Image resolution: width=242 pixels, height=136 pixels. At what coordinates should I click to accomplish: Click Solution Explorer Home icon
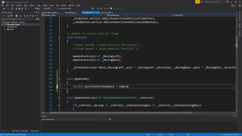[x=8, y=16]
